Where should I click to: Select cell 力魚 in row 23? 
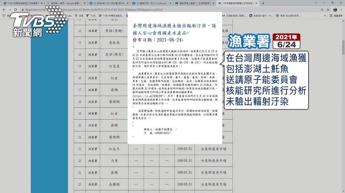(114, 161)
